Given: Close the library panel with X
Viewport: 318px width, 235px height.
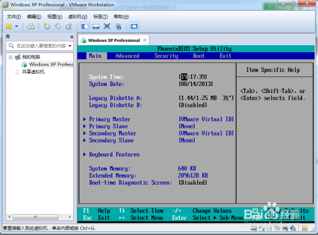Looking at the screenshot, I should (72, 37).
